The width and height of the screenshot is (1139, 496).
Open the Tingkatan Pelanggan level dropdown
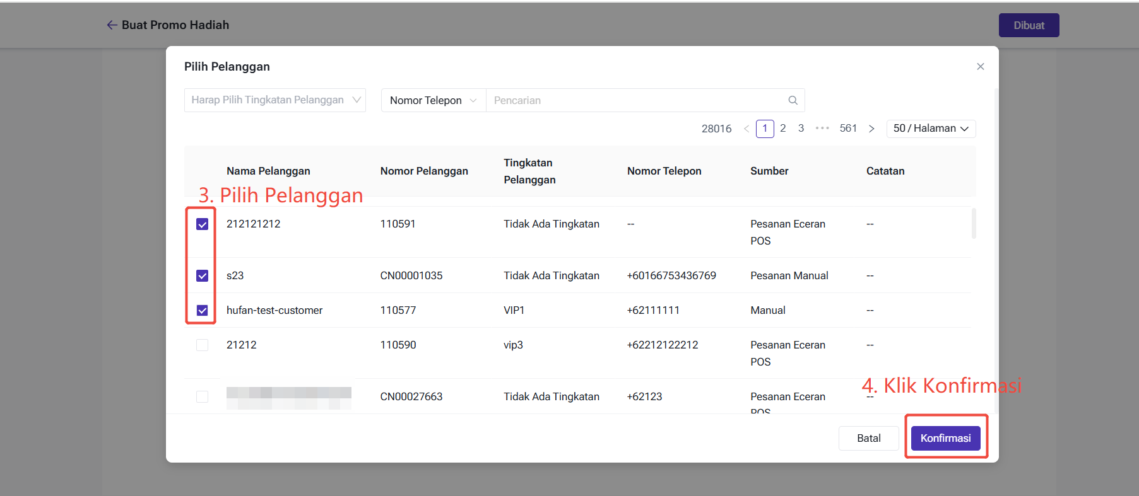(x=275, y=100)
